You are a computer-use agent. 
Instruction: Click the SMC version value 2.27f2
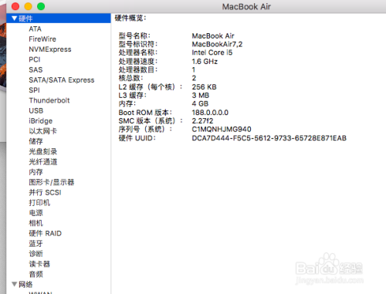202,121
